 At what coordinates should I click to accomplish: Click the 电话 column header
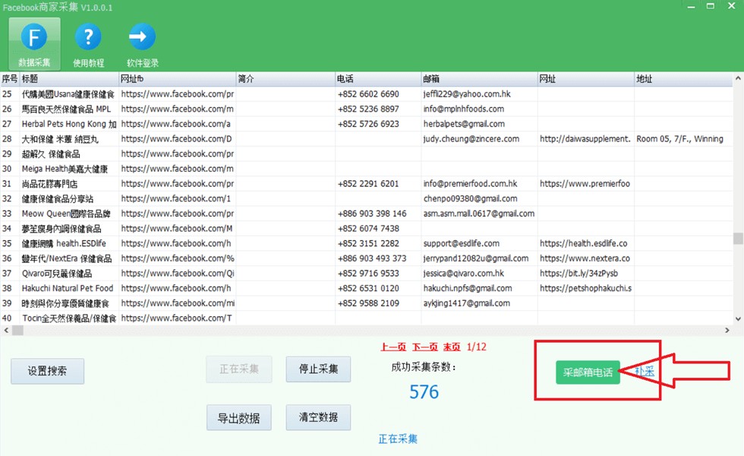pyautogui.click(x=378, y=79)
